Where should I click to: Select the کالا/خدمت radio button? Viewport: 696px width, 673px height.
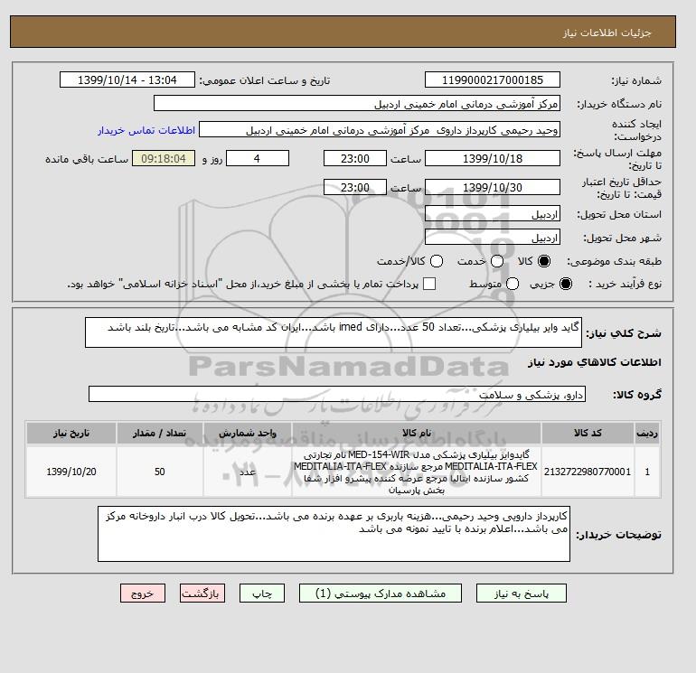point(437,261)
